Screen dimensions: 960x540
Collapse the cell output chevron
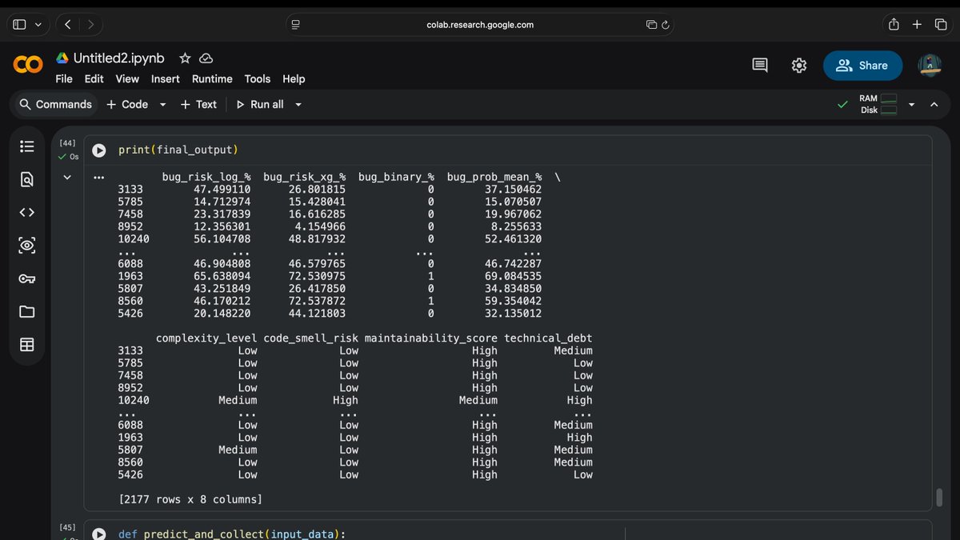coord(67,178)
